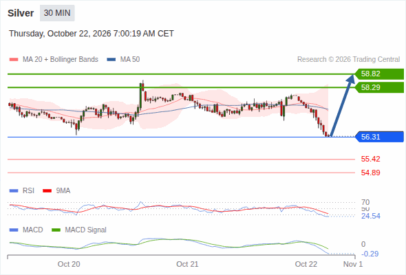
Task: Click the MACD zero axis label
Action: tap(363, 244)
